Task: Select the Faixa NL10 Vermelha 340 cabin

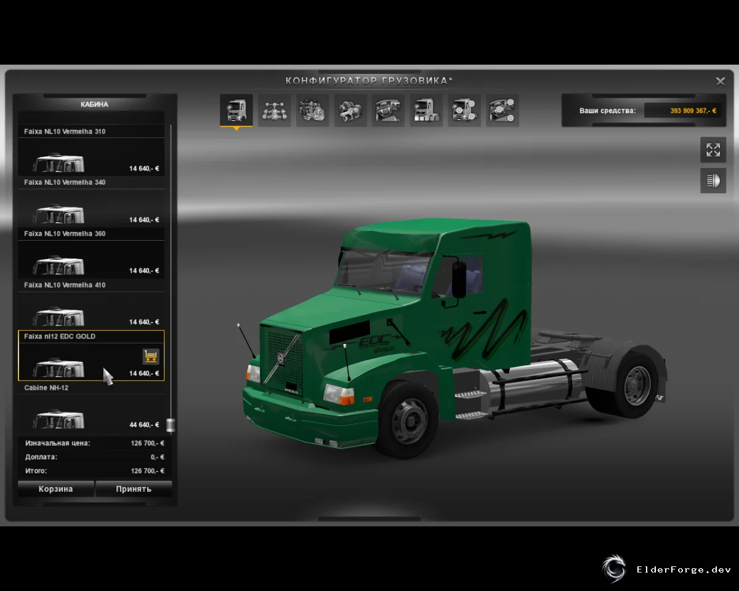Action: click(92, 201)
